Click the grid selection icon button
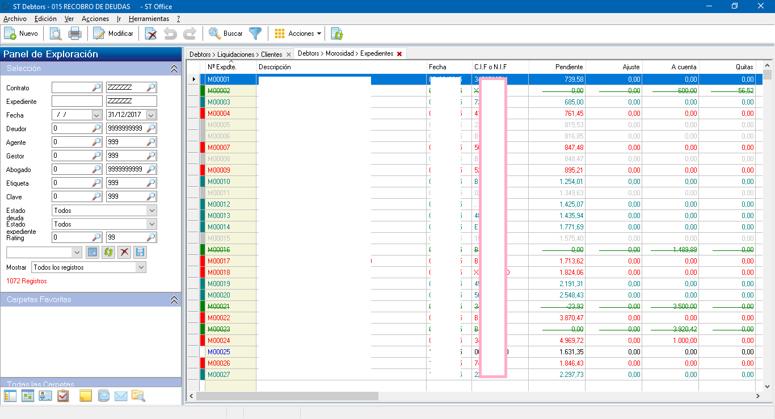Viewport: 775px width, 419px height. [x=92, y=252]
